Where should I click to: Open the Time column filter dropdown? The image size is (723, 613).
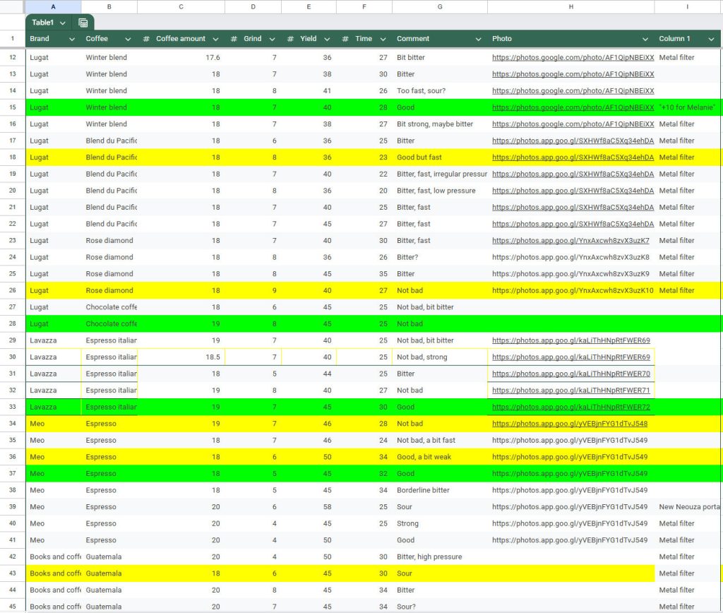point(383,40)
